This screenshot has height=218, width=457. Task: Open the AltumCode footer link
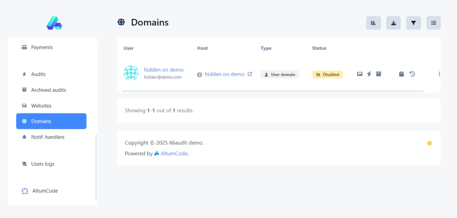click(x=174, y=153)
